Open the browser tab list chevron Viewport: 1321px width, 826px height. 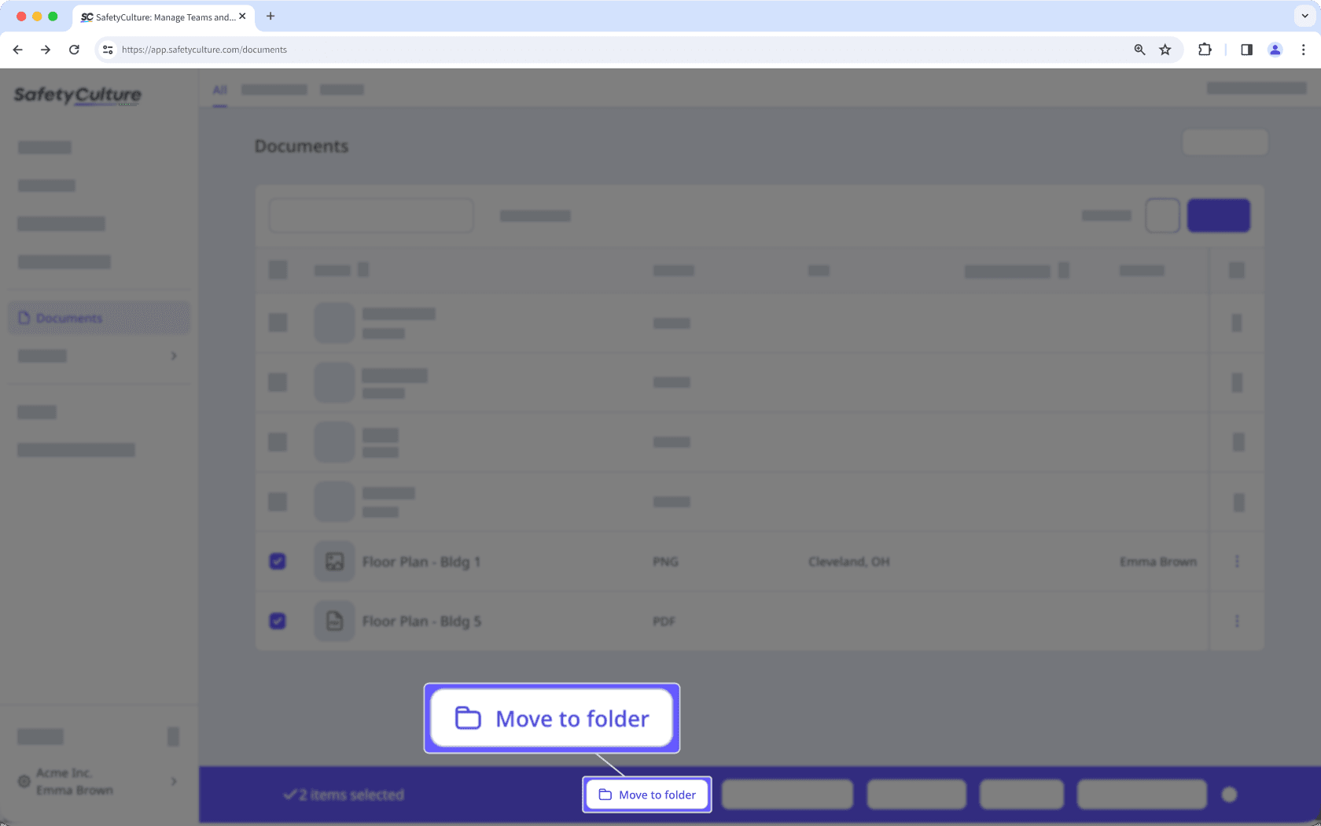[1305, 17]
